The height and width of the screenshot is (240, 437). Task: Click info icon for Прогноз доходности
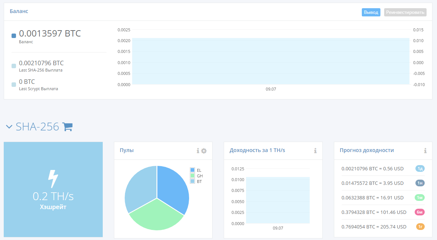425,151
